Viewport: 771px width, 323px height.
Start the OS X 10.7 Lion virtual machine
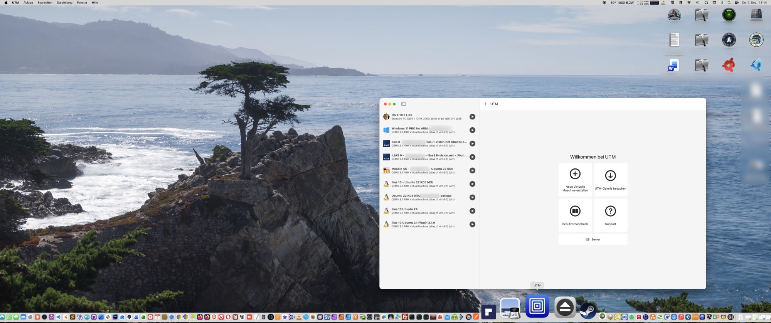[x=472, y=117]
